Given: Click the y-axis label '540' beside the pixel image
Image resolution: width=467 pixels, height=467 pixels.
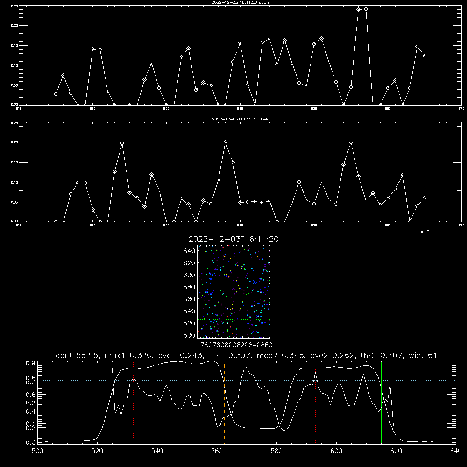Looking at the screenshot, I should coord(190,311).
